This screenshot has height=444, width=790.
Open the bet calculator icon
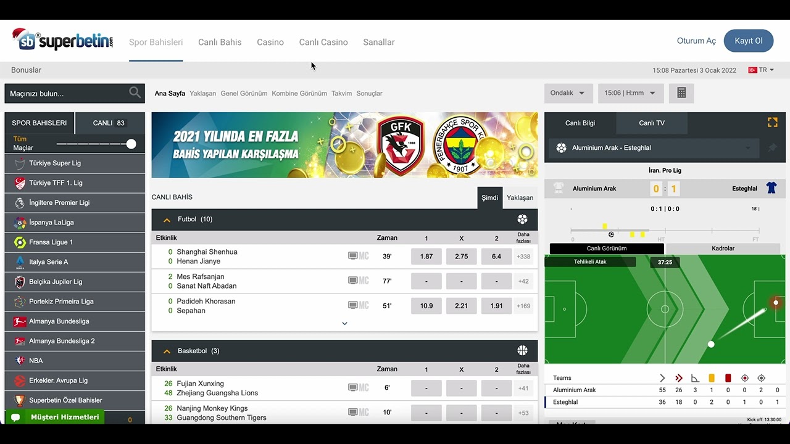coord(681,93)
